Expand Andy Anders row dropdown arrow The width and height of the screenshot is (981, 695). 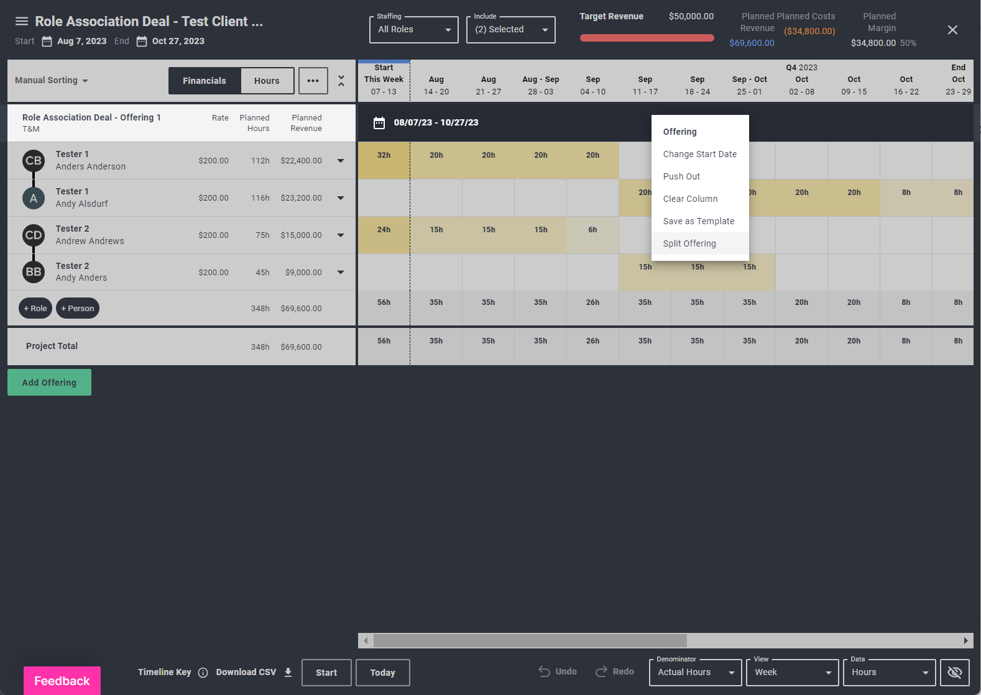341,272
